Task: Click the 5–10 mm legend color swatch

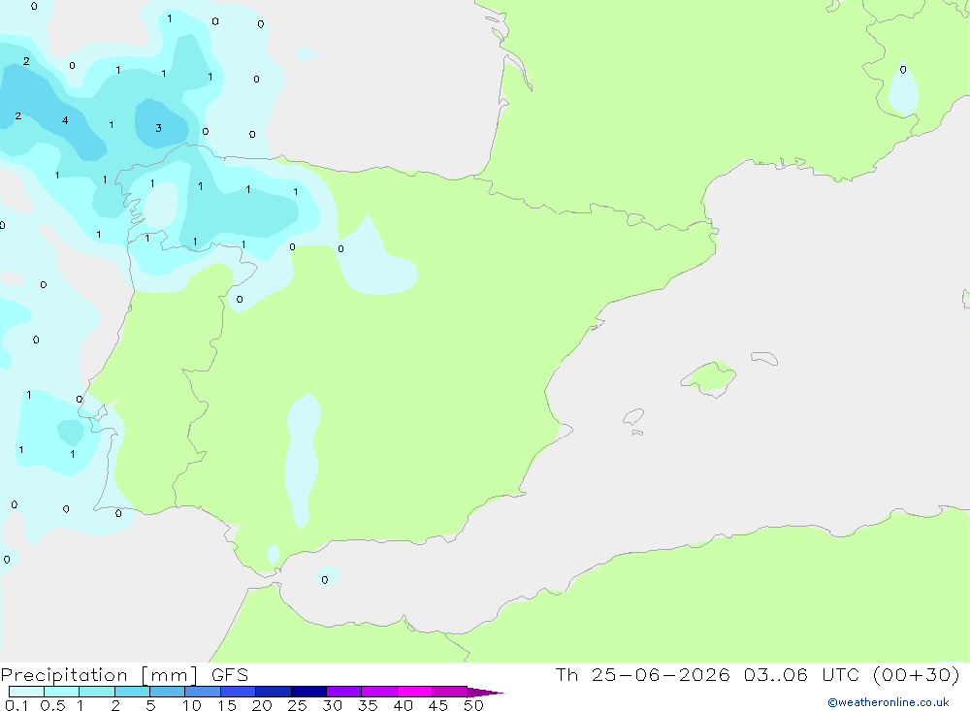Action: coord(167,692)
